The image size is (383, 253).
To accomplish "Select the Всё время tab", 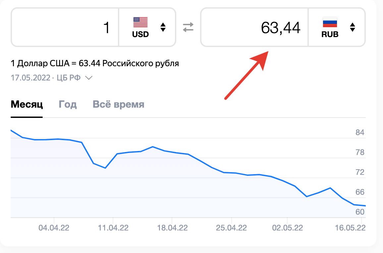I will (119, 105).
